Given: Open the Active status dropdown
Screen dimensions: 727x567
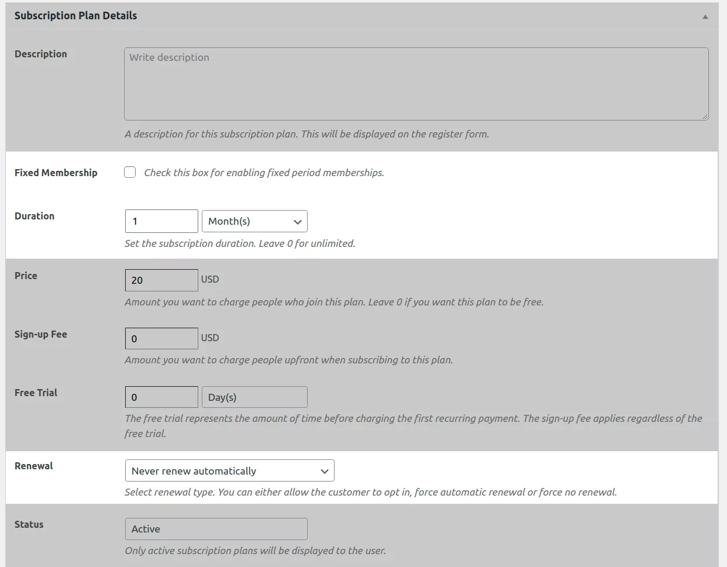Looking at the screenshot, I should [216, 529].
